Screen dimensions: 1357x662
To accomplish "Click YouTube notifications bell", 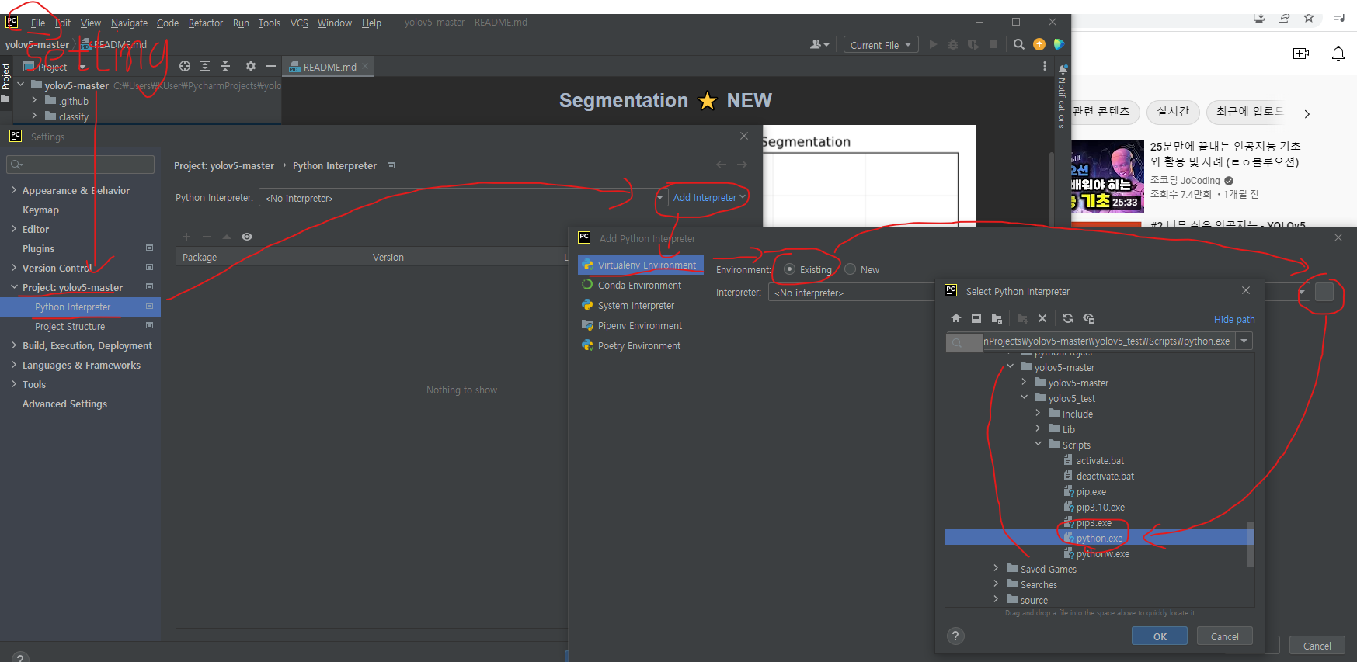I will 1338,54.
